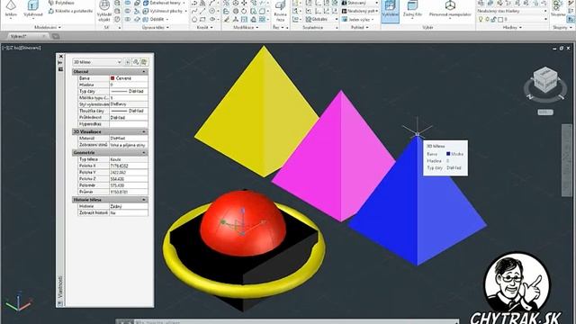Select the Rotate tool in Modifikace panel
The image size is (576, 324).
[244, 11]
